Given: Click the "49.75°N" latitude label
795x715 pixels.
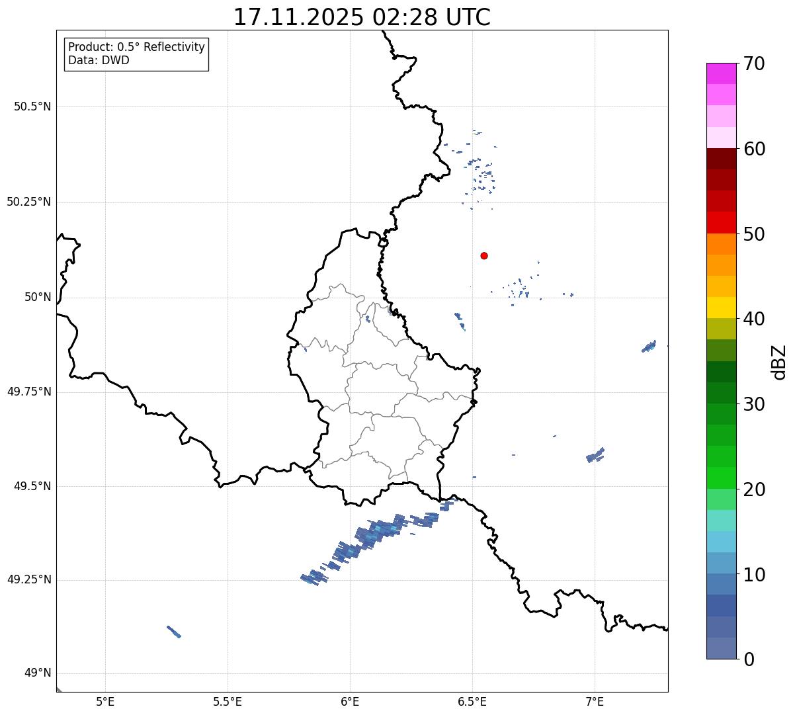Looking at the screenshot, I should 29,392.
